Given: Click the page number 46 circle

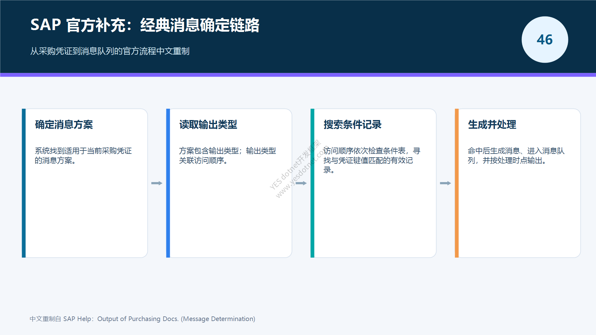Looking at the screenshot, I should 545,40.
